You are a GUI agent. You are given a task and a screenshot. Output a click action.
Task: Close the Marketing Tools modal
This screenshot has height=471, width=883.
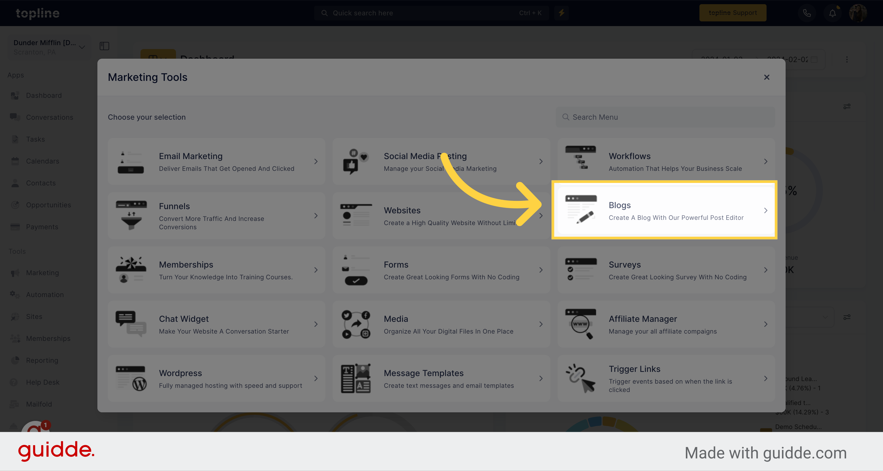click(x=767, y=77)
